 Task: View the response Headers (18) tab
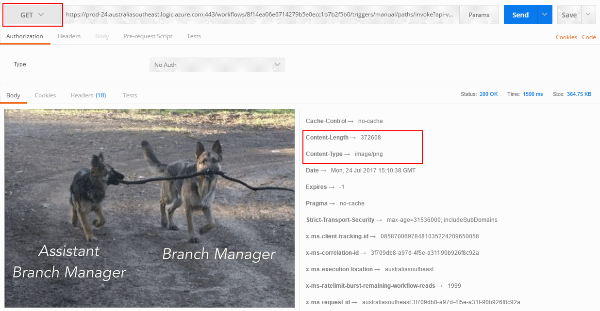point(88,95)
